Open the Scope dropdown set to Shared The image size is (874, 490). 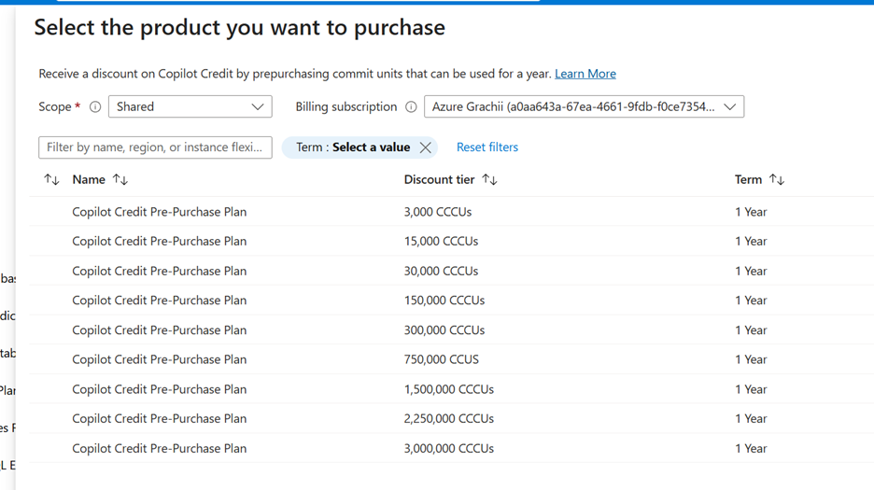[x=190, y=106]
